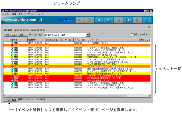
Task: Click the 緊急 severity icon on event 00000700
Action: click(x=12, y=81)
